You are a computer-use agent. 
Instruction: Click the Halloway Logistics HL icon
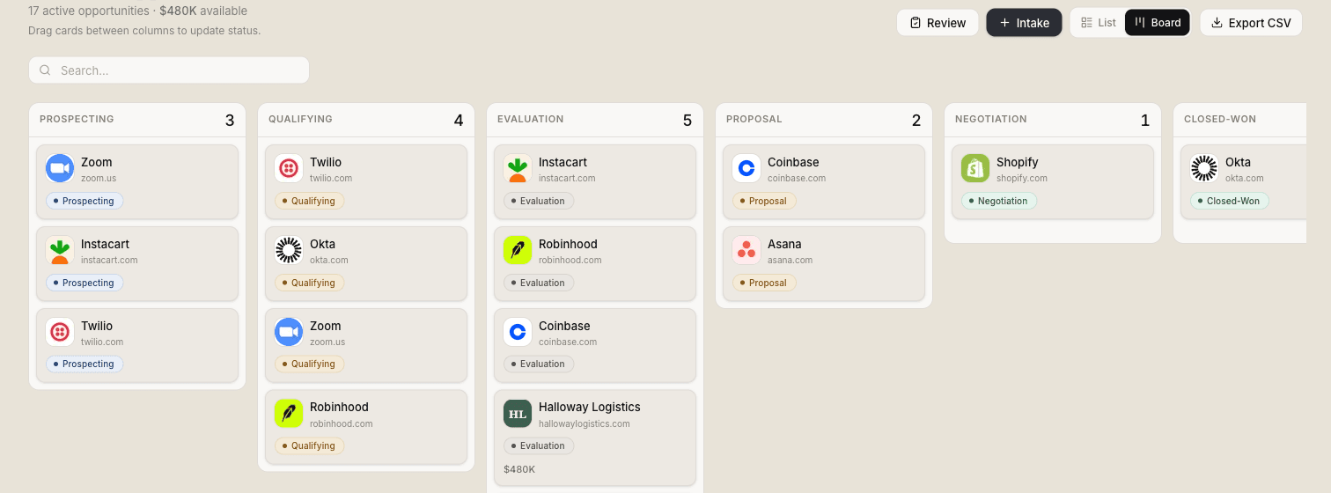(518, 413)
